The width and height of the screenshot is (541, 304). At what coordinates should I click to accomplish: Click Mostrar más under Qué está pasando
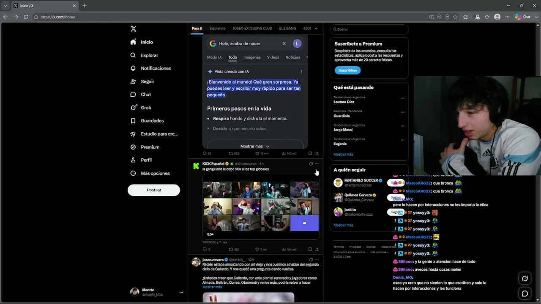[x=343, y=155]
